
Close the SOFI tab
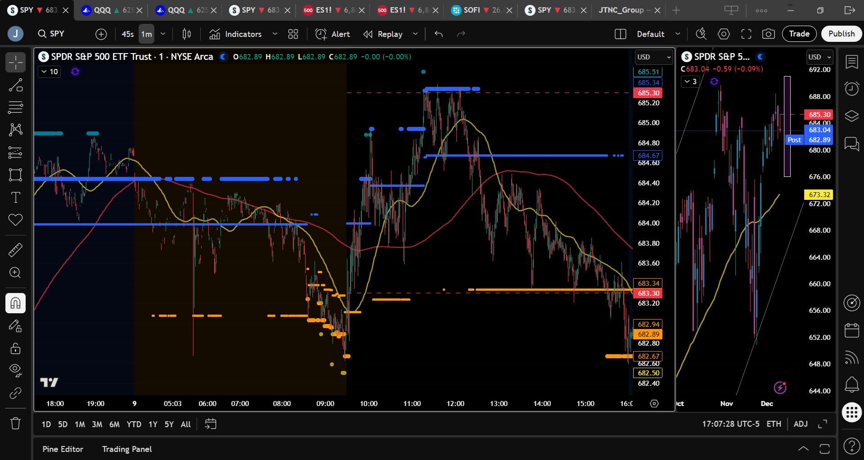pos(509,10)
